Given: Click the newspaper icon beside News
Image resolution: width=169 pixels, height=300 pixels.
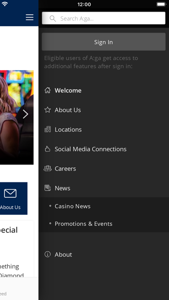Looking at the screenshot, I should tap(47, 188).
